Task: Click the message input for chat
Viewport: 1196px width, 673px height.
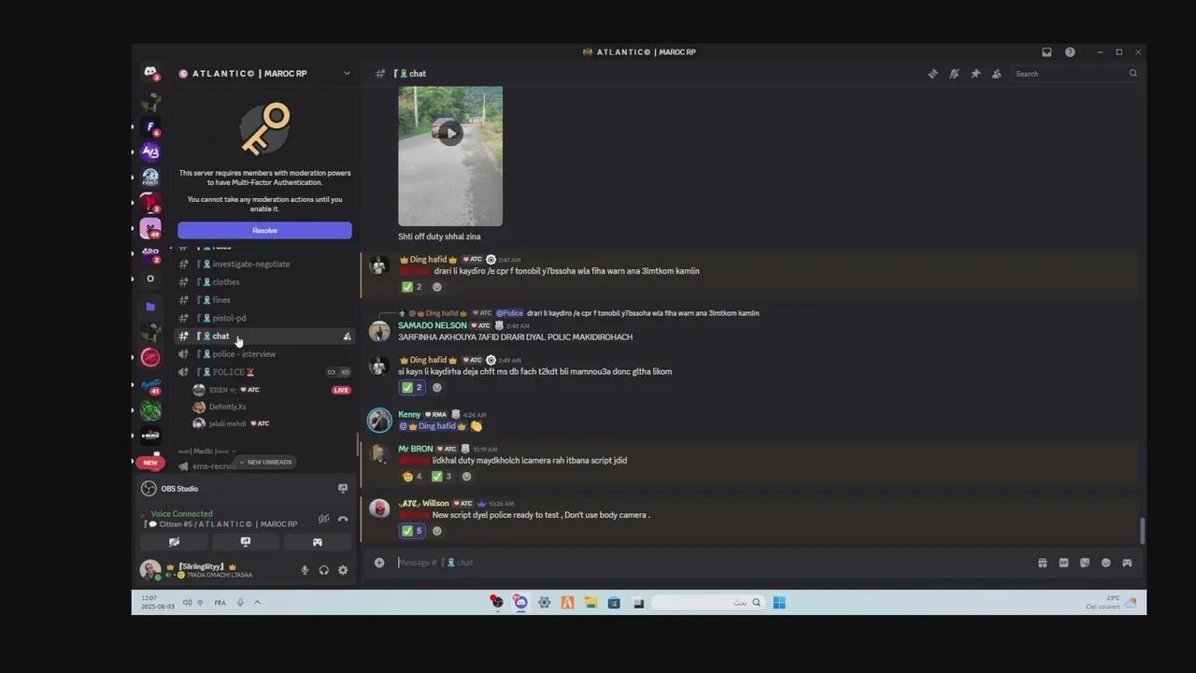Action: pyautogui.click(x=710, y=563)
